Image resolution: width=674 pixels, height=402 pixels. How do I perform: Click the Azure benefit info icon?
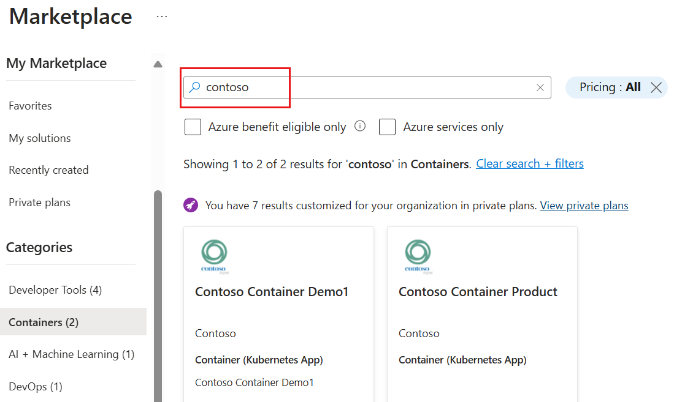pyautogui.click(x=361, y=127)
